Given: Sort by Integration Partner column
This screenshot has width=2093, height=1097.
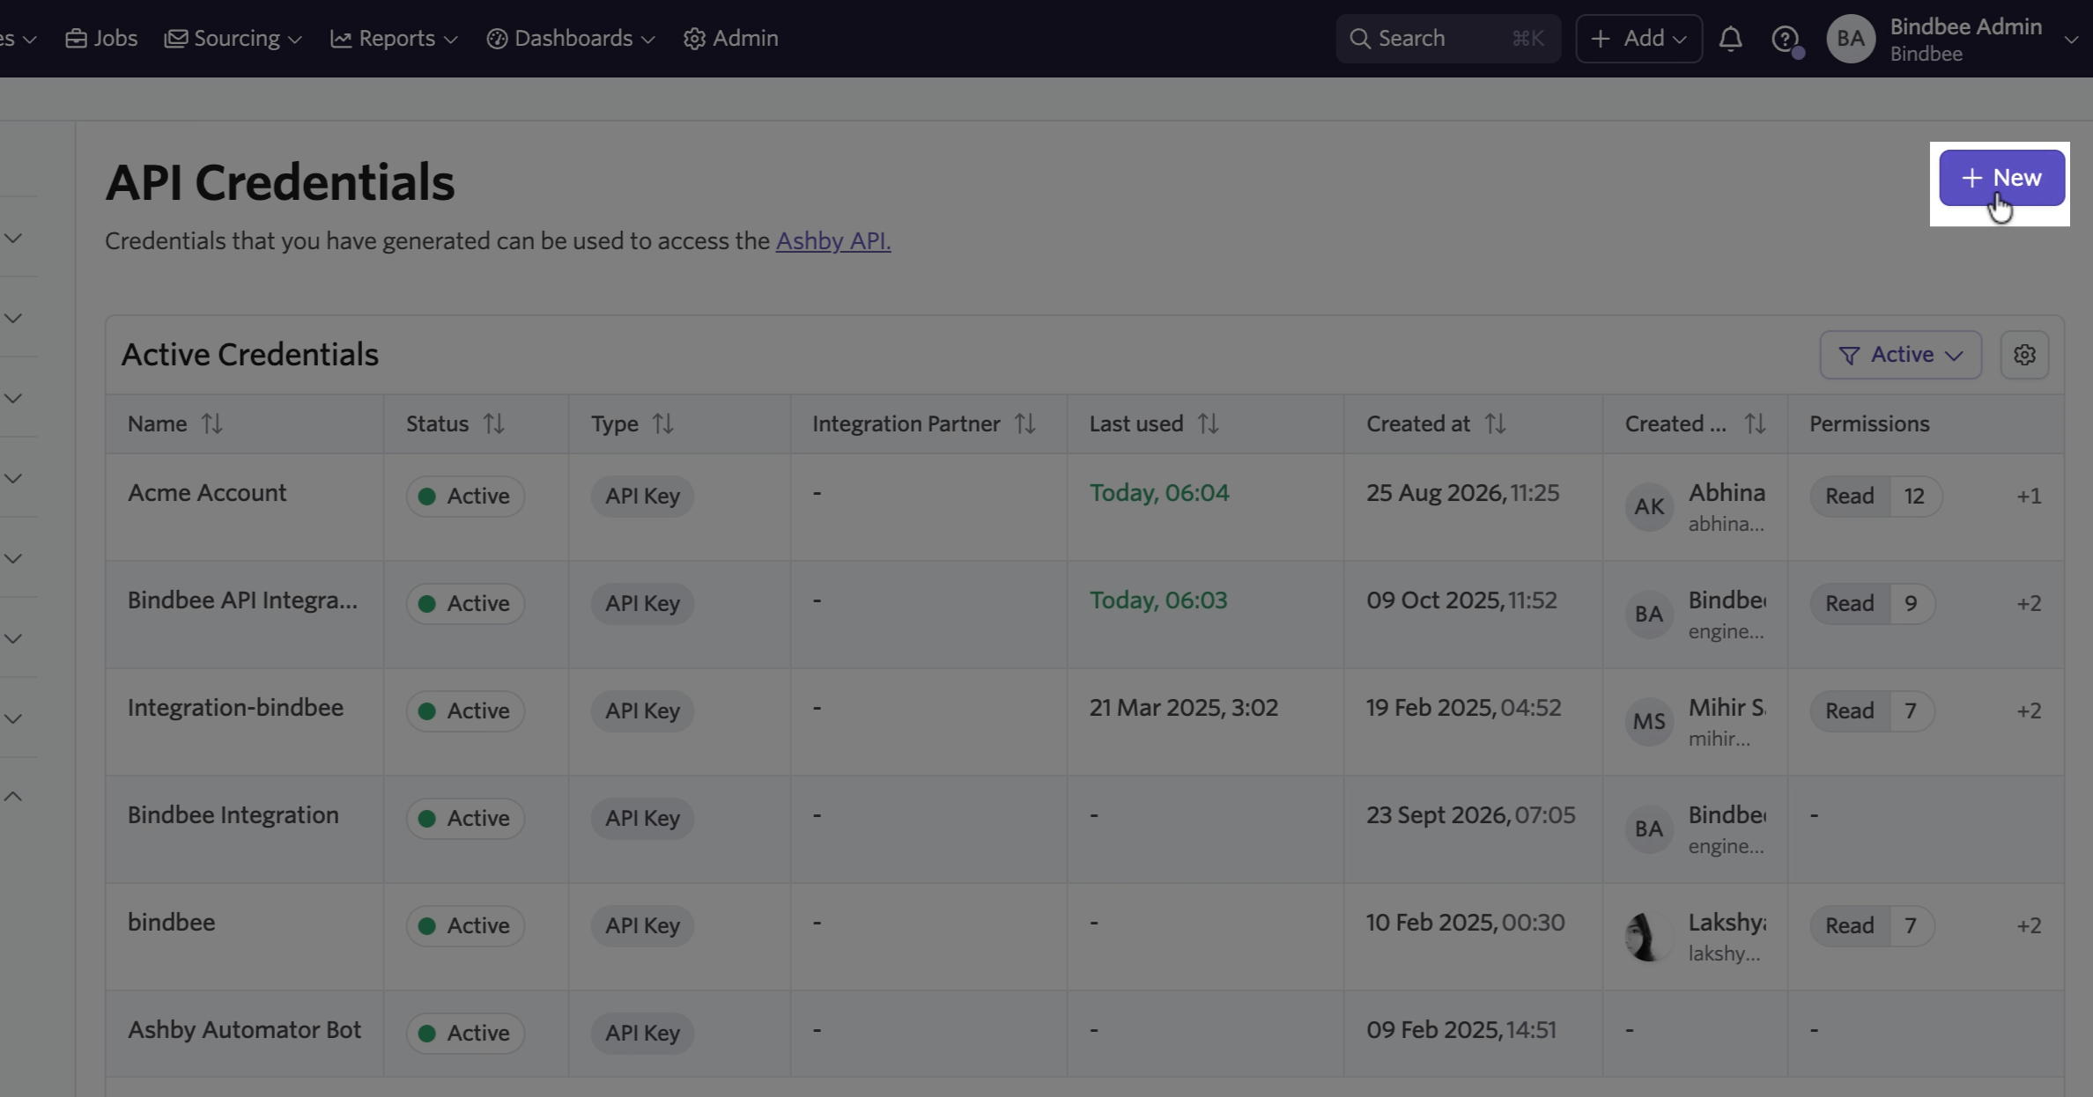Looking at the screenshot, I should (x=1024, y=423).
